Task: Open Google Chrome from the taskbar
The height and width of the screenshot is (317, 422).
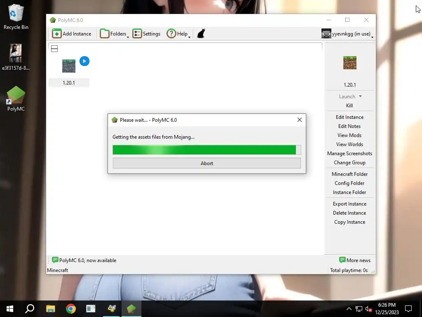Action: pyautogui.click(x=71, y=309)
